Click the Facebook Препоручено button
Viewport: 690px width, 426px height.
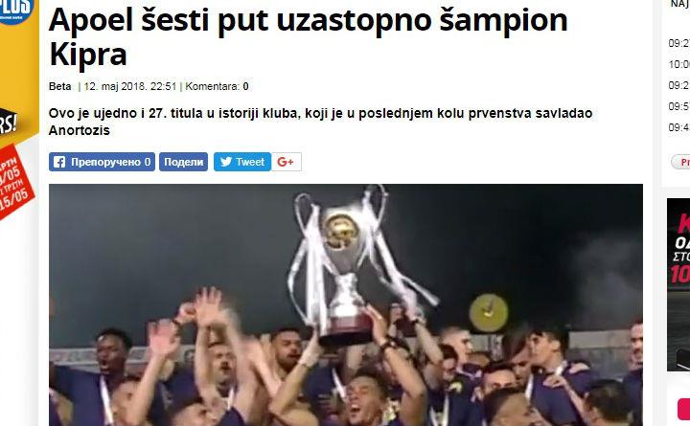[x=102, y=162]
